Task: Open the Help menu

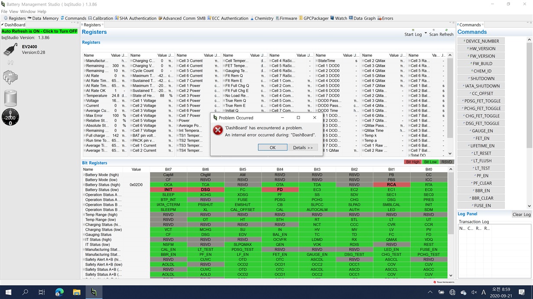Action: coord(42,12)
